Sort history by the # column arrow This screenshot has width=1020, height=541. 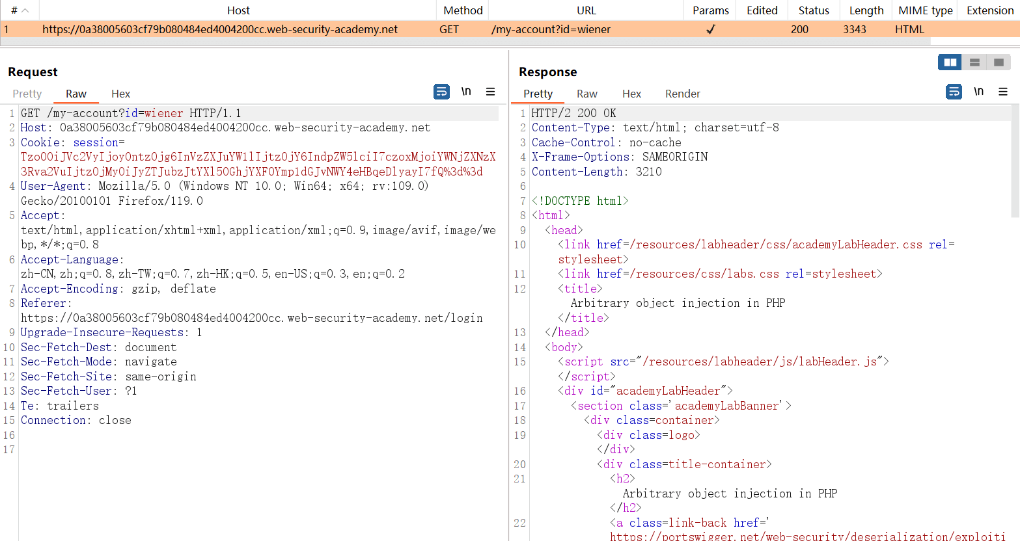[x=25, y=10]
